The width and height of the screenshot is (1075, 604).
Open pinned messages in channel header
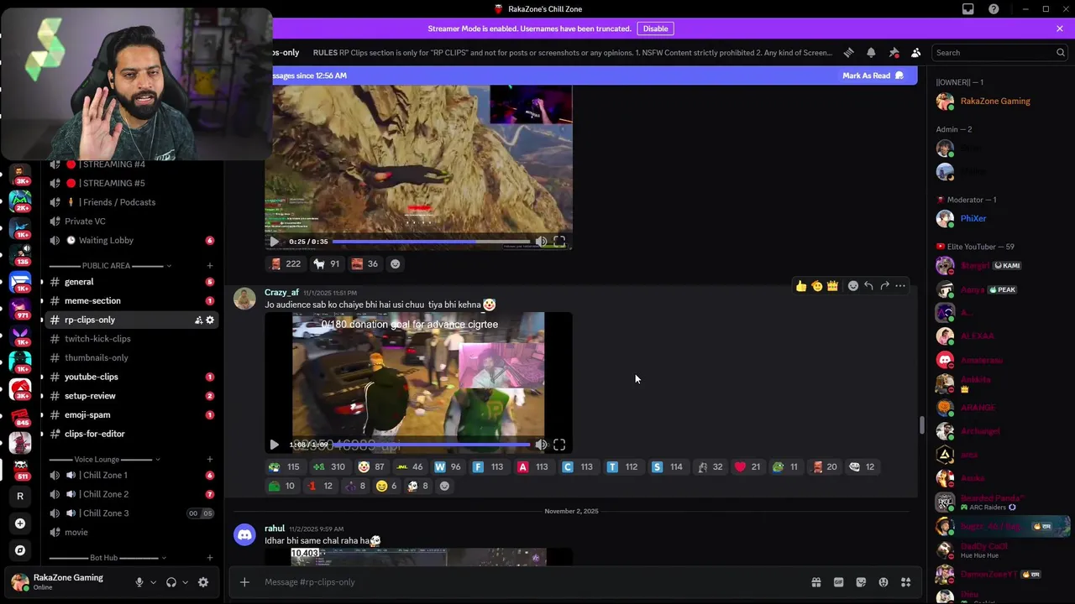click(894, 52)
